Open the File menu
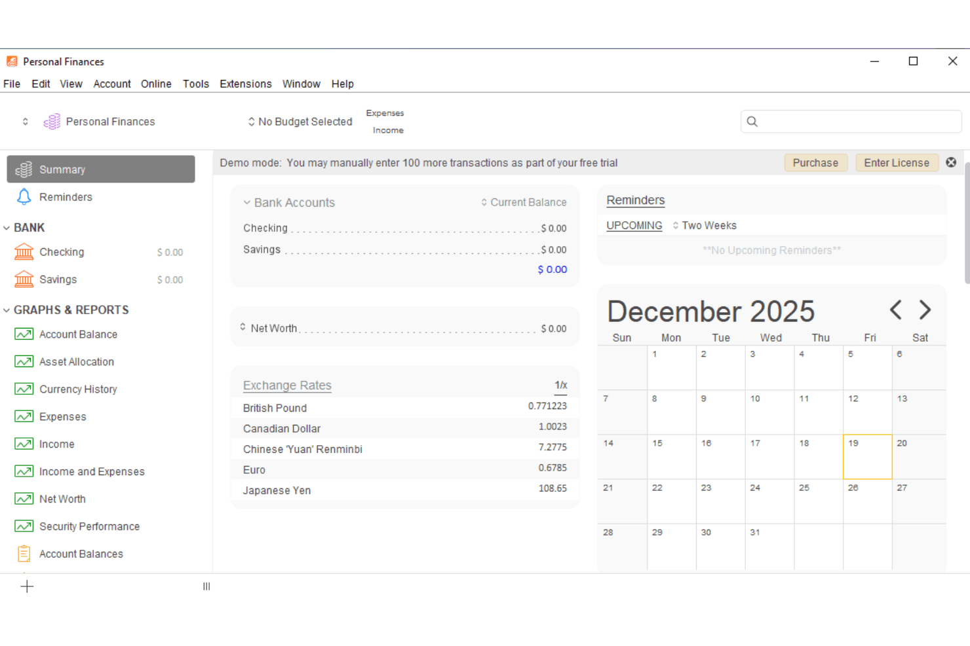This screenshot has width=970, height=646. pos(12,84)
